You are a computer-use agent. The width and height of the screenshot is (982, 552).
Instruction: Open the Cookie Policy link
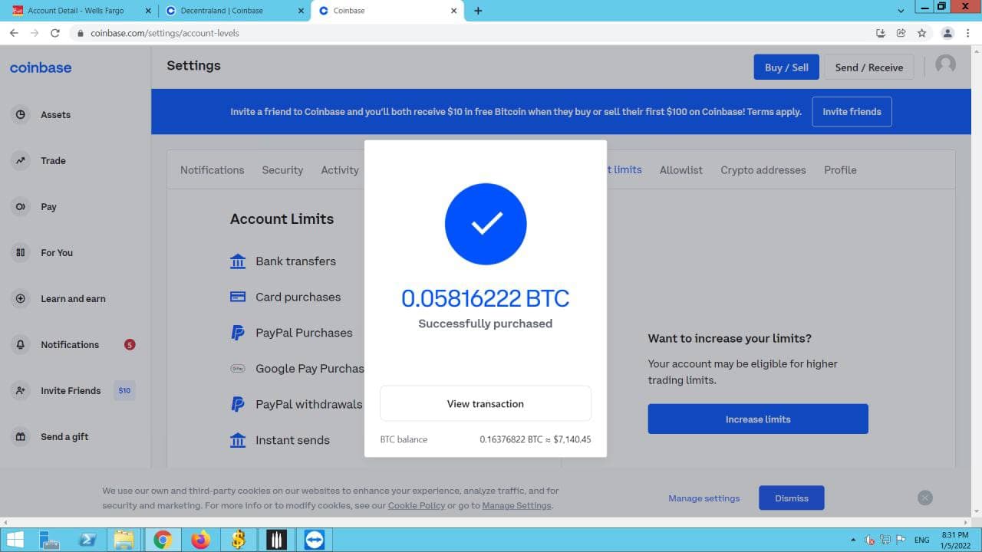click(417, 505)
